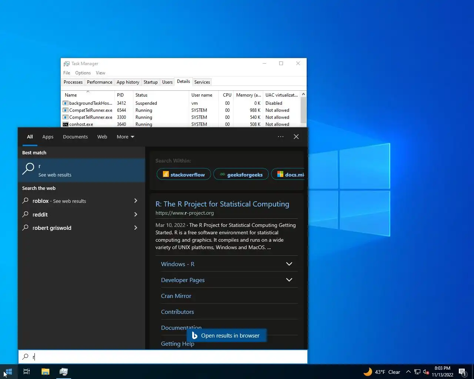Click the Task Manager title bar icon

67,64
